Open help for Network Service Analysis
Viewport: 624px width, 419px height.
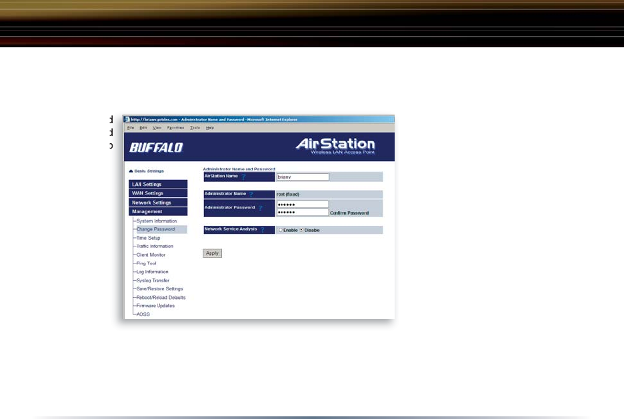coord(263,230)
